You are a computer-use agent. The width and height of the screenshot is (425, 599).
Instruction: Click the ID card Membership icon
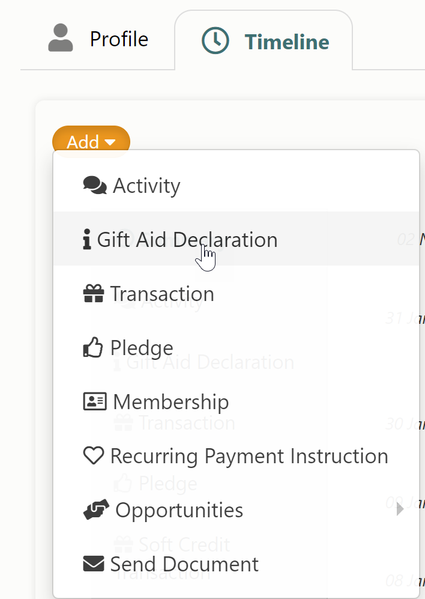(x=95, y=401)
